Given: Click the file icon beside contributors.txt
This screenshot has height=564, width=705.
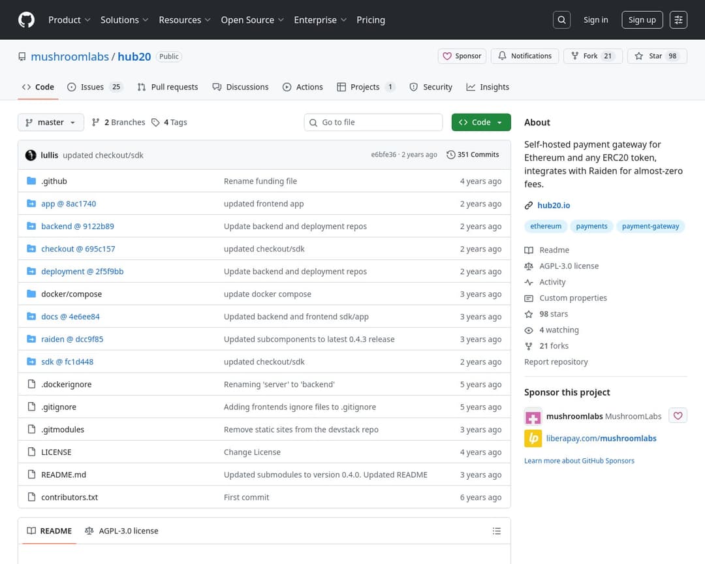Looking at the screenshot, I should click(x=31, y=497).
